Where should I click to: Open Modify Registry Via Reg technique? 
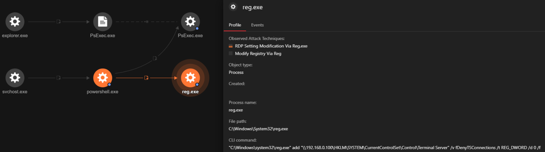(258, 54)
